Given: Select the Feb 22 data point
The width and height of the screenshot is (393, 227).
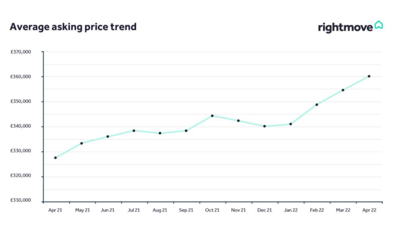Looking at the screenshot, I should [x=317, y=105].
